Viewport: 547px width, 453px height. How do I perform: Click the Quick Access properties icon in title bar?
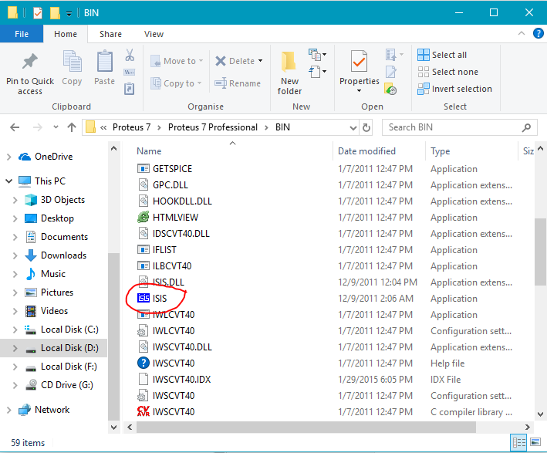(x=38, y=13)
